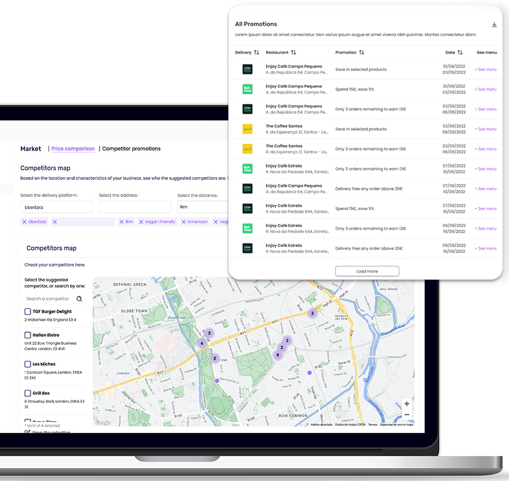Open the map cluster marker labeled 9
This screenshot has width=509, height=481.
278,355
